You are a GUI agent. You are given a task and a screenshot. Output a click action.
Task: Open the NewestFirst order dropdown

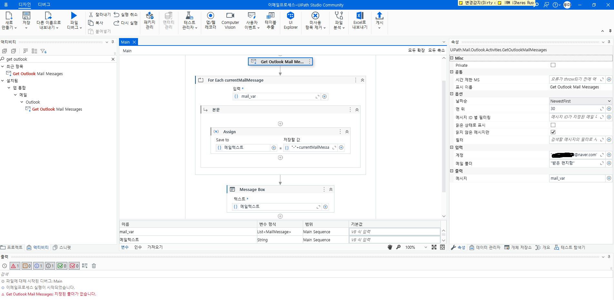pyautogui.click(x=580, y=101)
